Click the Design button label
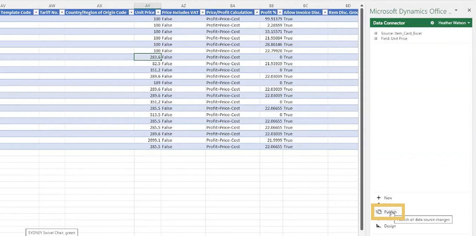 (x=390, y=226)
